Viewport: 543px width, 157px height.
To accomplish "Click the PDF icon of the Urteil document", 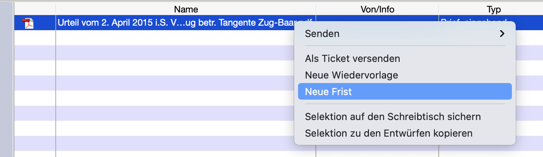I will pyautogui.click(x=28, y=23).
